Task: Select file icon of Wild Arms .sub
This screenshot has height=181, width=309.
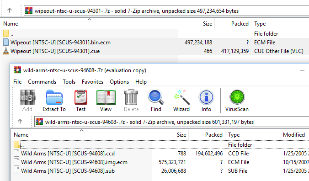Action: click(16, 170)
